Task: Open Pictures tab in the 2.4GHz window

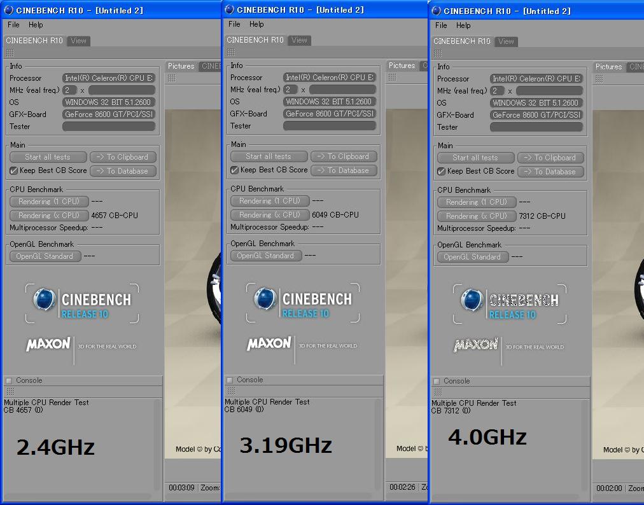Action: 181,66
